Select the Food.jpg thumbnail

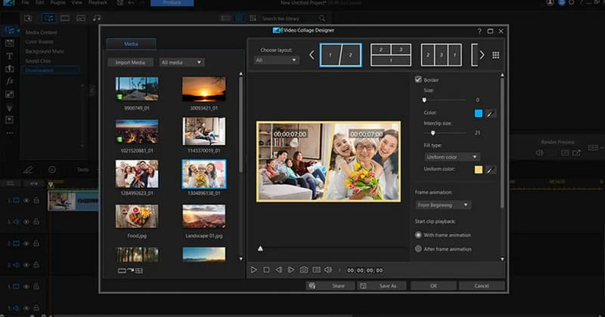[137, 217]
